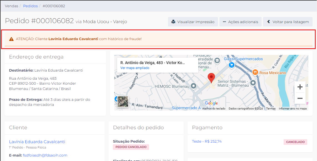Switch map to satellite view thumbnail

(x=123, y=101)
